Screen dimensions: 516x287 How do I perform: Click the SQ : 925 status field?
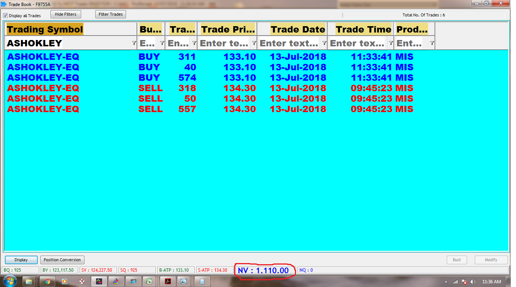point(137,270)
